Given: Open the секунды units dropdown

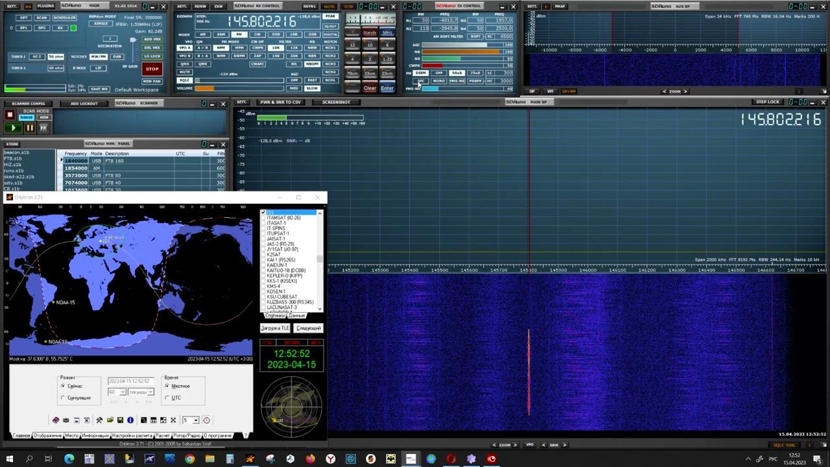Looking at the screenshot, I should (x=150, y=392).
